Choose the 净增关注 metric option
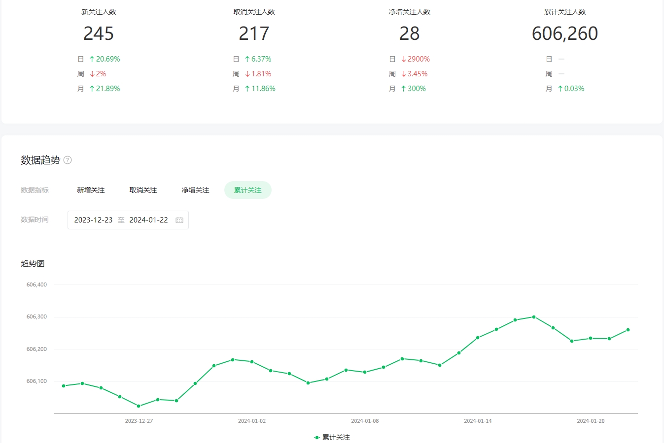Screen dimensions: 664x443 point(195,190)
